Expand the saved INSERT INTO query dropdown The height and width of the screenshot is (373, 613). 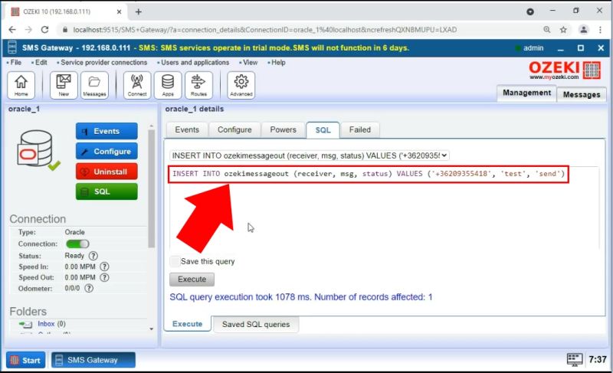(310, 155)
